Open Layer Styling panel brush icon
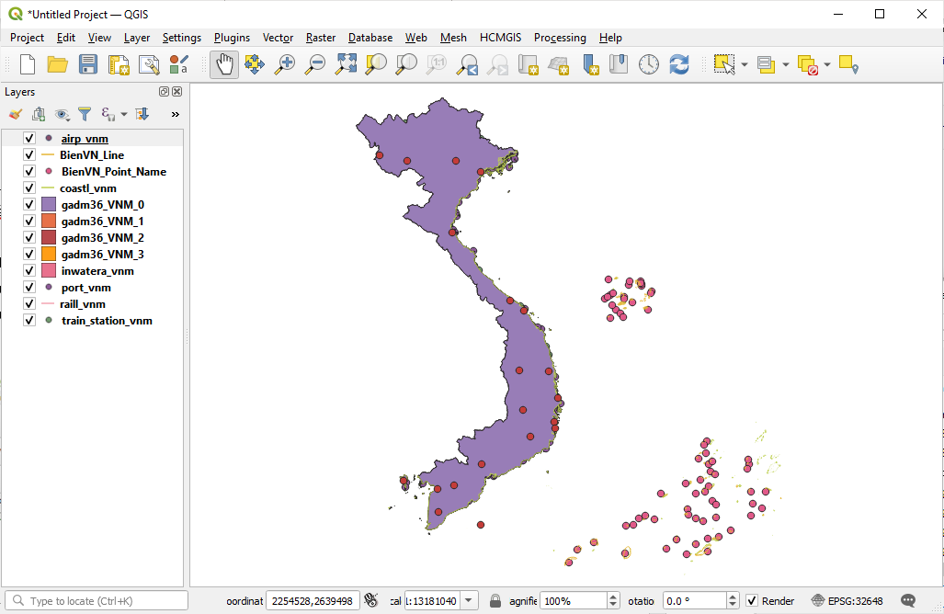This screenshot has height=614, width=944. tap(16, 114)
